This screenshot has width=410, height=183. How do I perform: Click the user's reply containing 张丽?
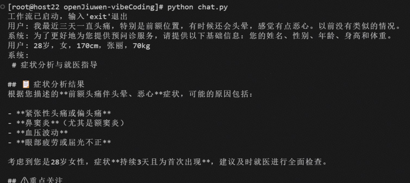coord(79,46)
